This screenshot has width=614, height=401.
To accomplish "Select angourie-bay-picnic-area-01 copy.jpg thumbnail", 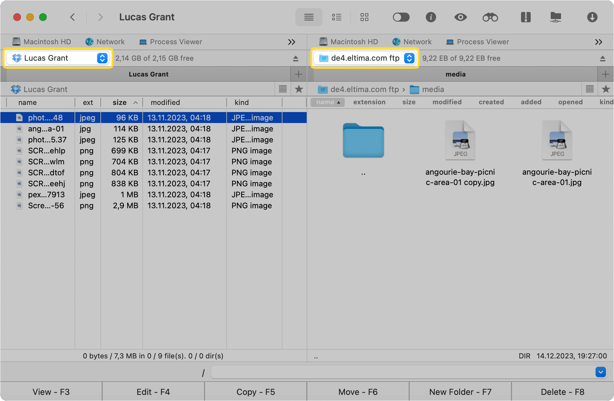I will coord(460,141).
